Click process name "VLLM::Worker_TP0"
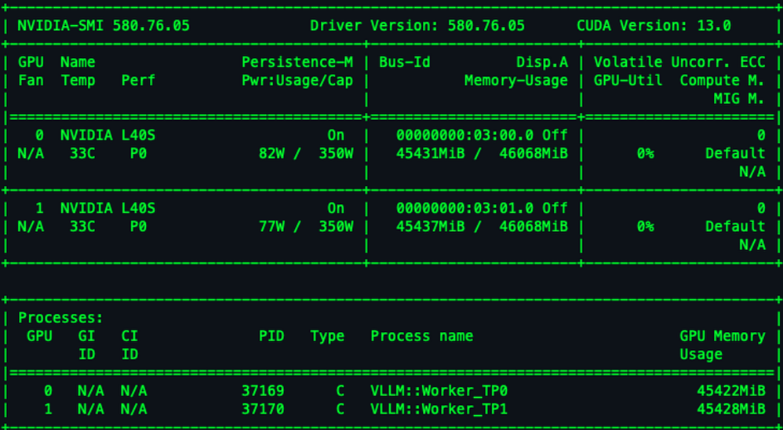 [439, 391]
